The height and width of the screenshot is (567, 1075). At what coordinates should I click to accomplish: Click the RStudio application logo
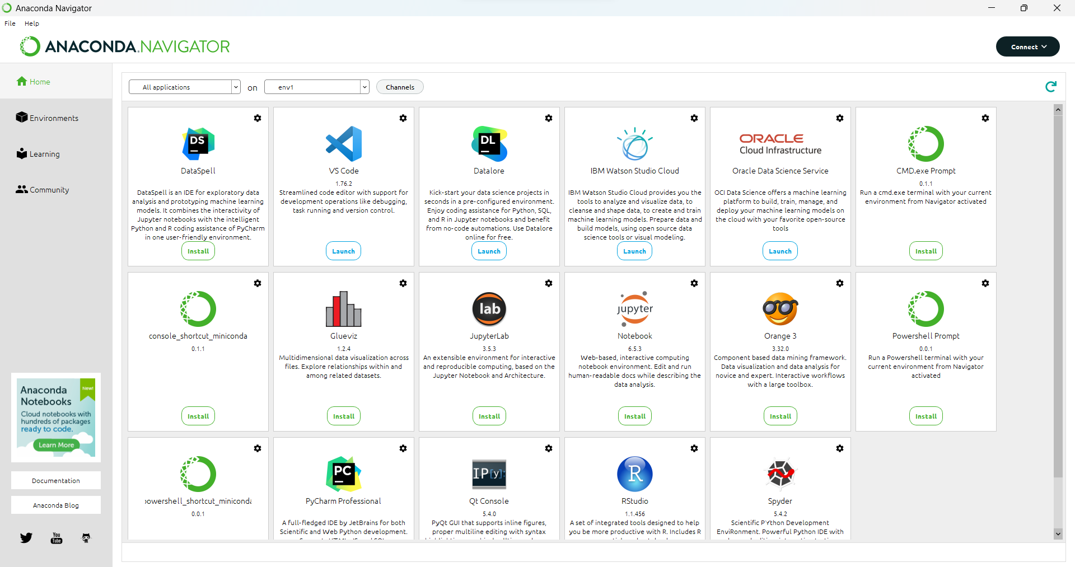click(x=635, y=474)
